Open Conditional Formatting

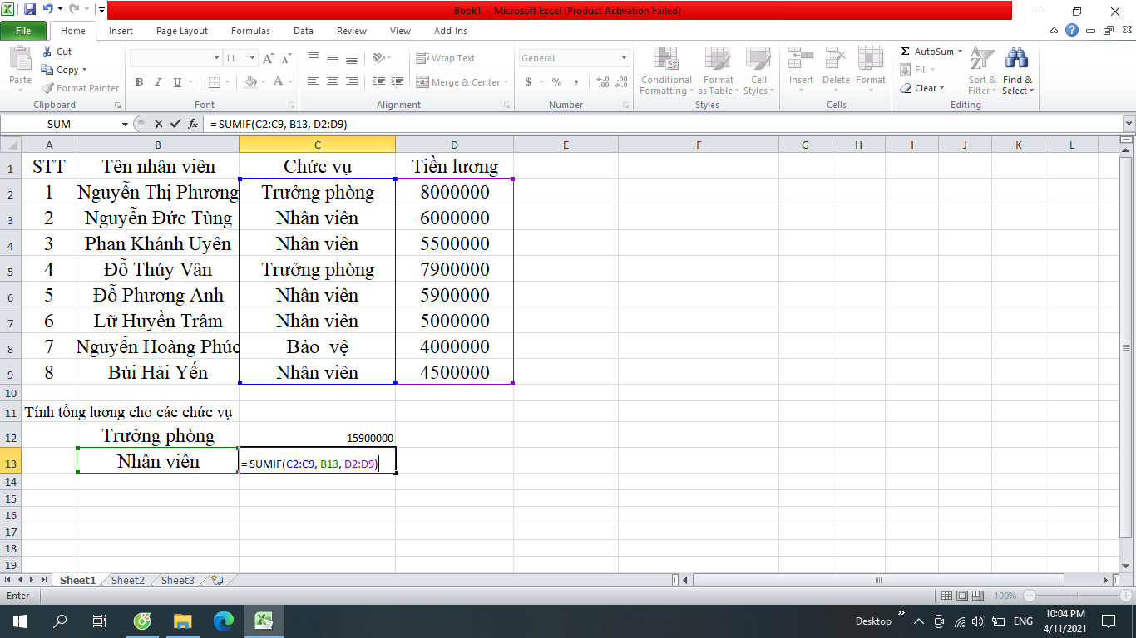tap(665, 71)
